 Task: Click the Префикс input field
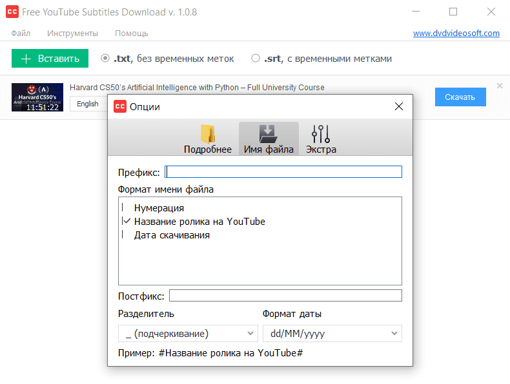pos(283,172)
